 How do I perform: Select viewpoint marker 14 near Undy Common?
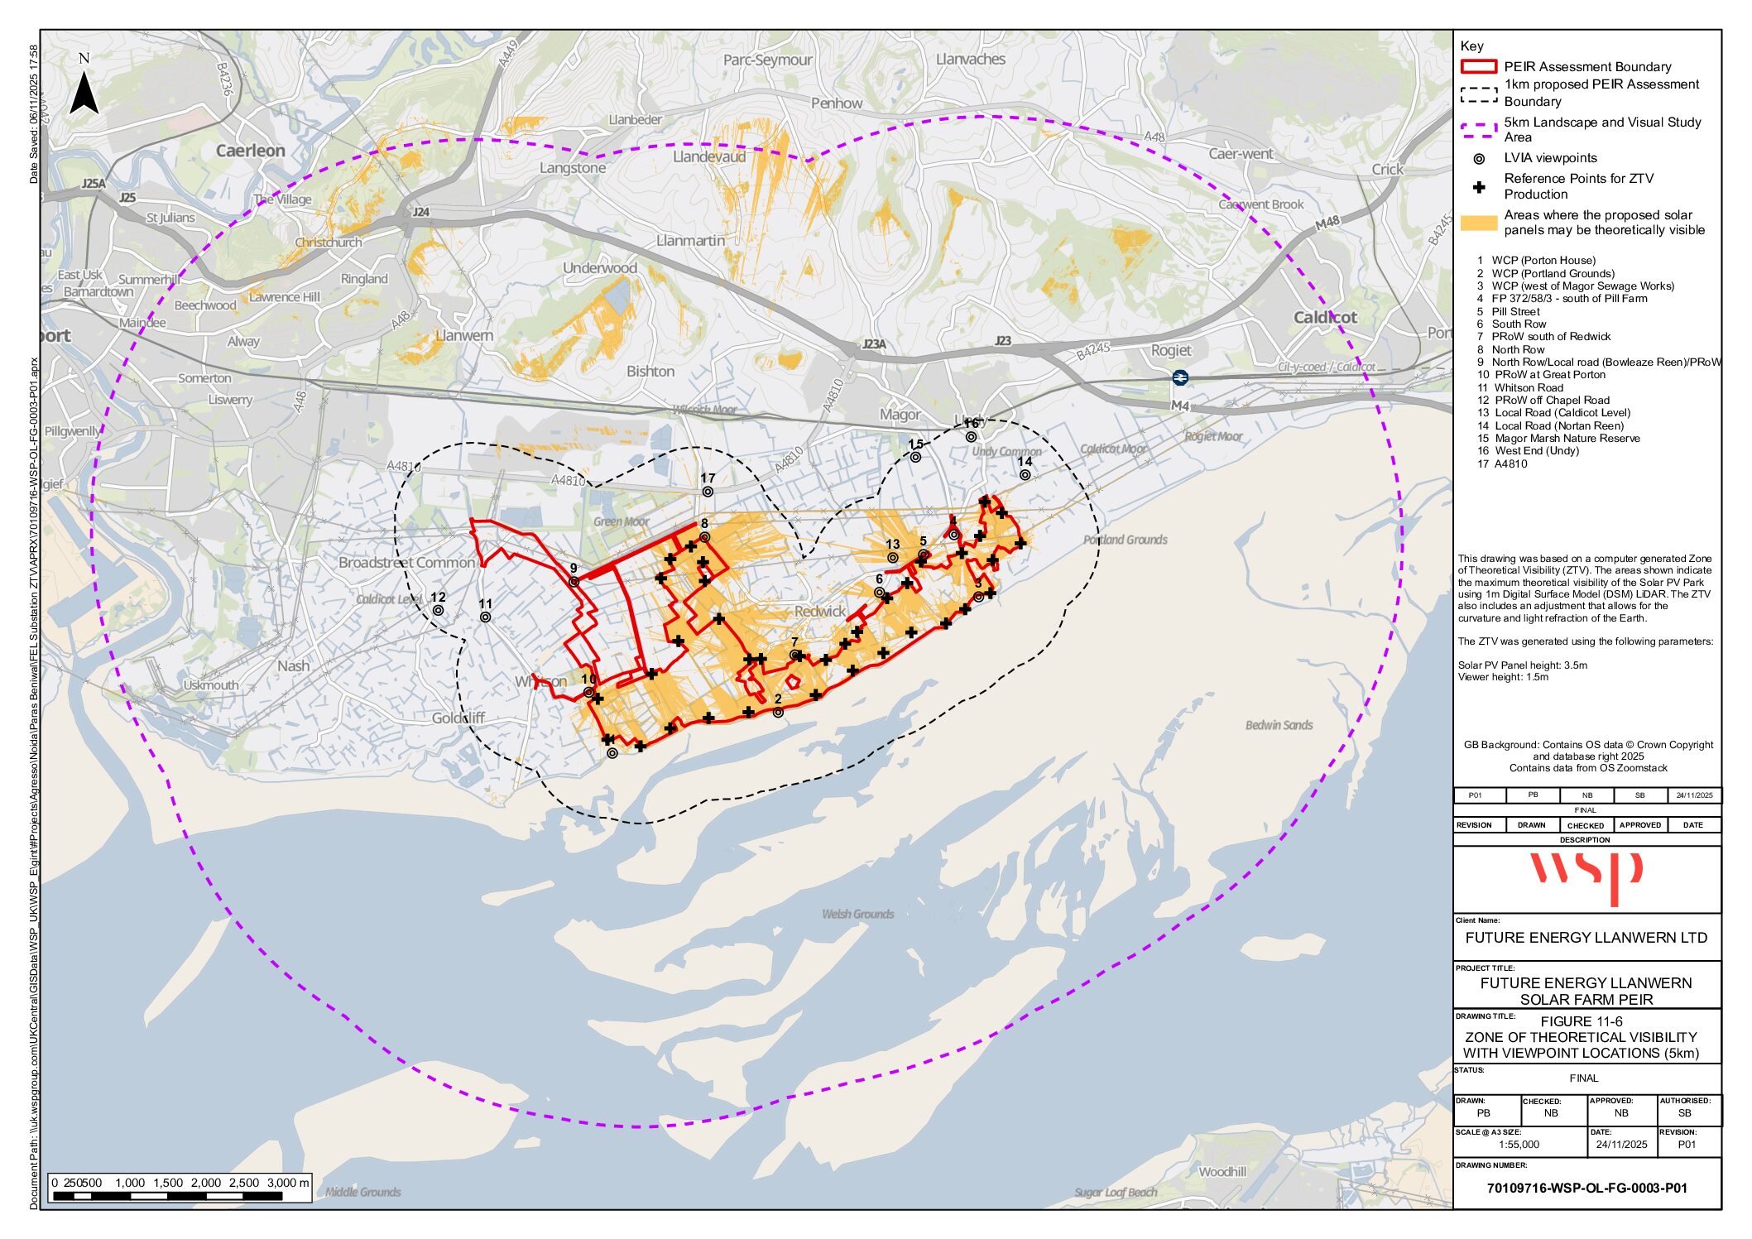(x=1025, y=475)
